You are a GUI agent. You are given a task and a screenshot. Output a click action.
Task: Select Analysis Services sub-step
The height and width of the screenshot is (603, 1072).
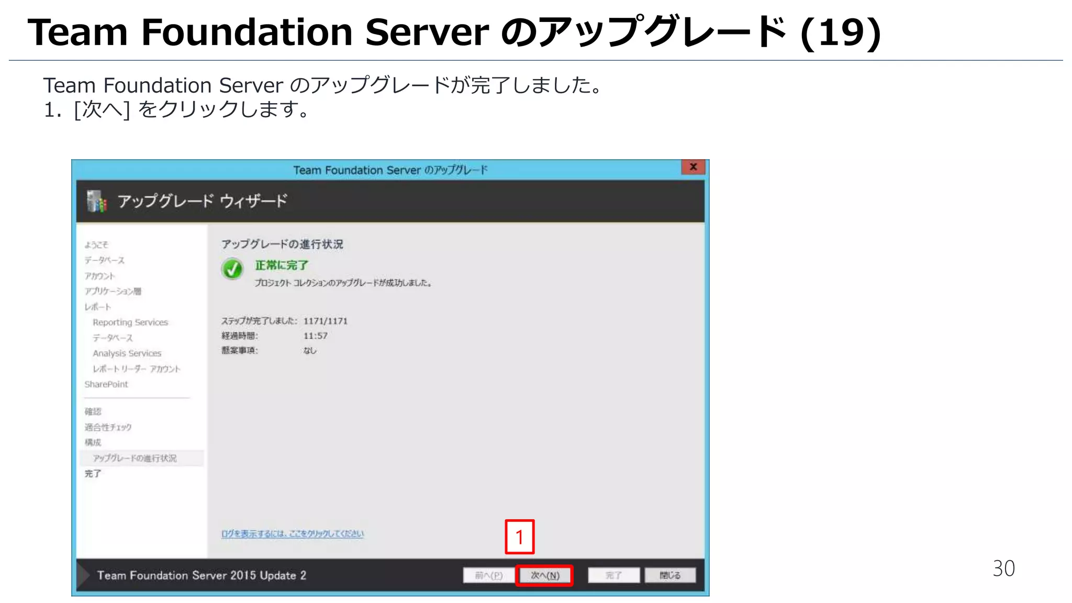127,353
